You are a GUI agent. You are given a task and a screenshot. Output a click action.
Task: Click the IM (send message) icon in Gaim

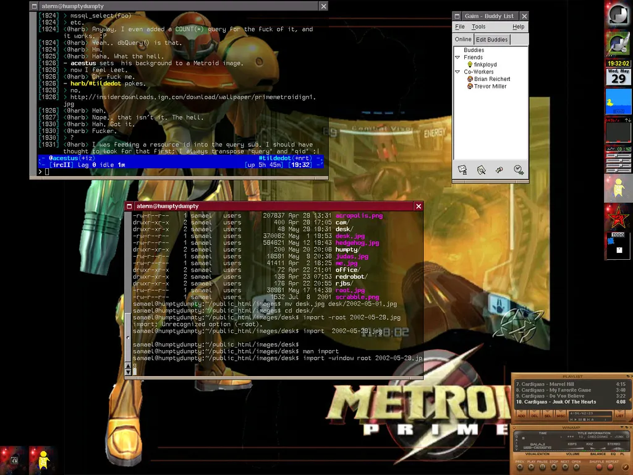coord(462,169)
